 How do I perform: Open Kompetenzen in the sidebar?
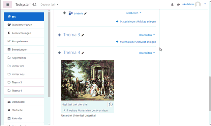(24, 41)
